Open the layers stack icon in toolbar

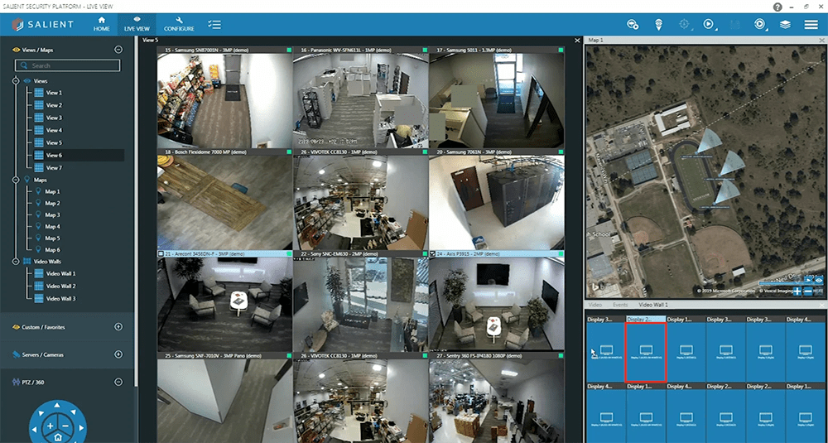(x=785, y=24)
